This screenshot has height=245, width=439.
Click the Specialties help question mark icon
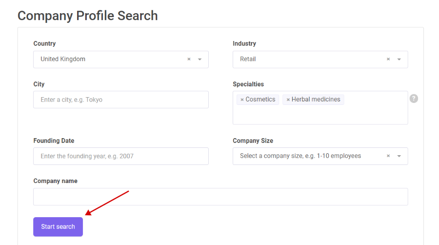pyautogui.click(x=414, y=99)
